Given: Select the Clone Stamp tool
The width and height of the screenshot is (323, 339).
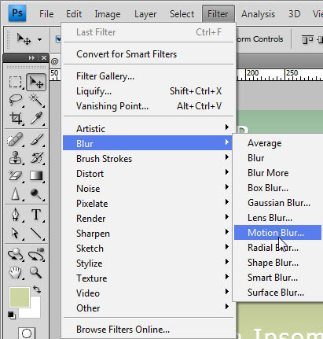Looking at the screenshot, I should coord(15,157).
